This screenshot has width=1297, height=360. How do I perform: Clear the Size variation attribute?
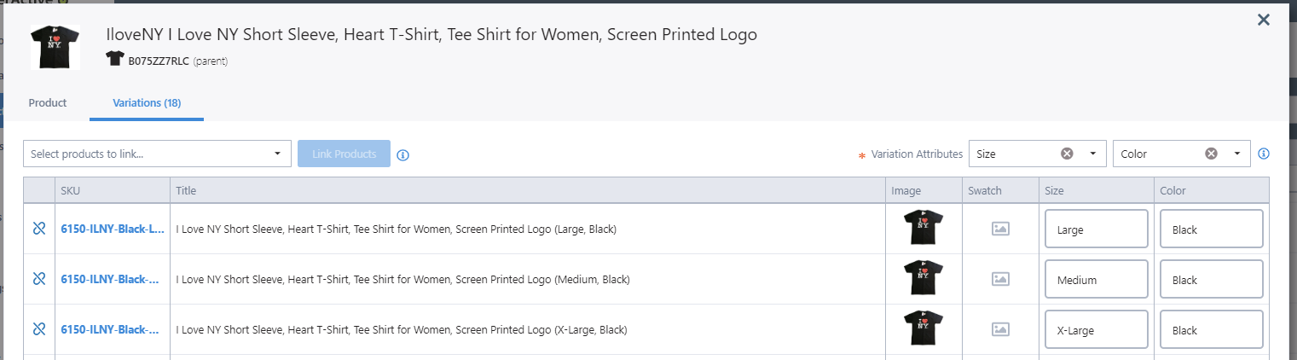1067,154
